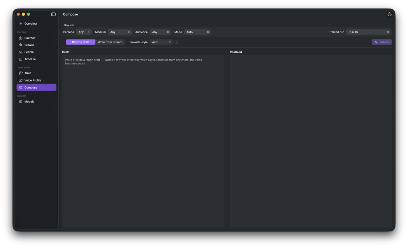
Task: Go to Overview in sidebar
Action: [x=36, y=24]
